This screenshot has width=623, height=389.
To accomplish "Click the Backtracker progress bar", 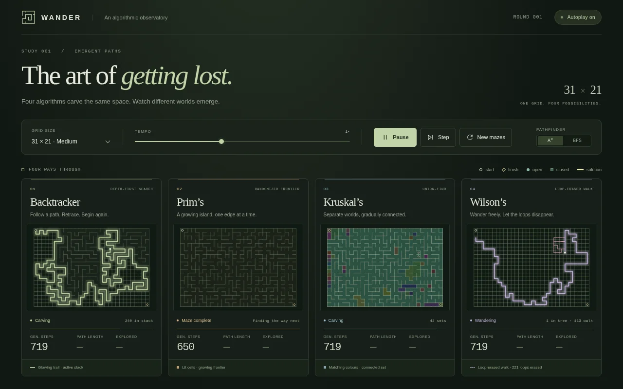I will pos(92,329).
